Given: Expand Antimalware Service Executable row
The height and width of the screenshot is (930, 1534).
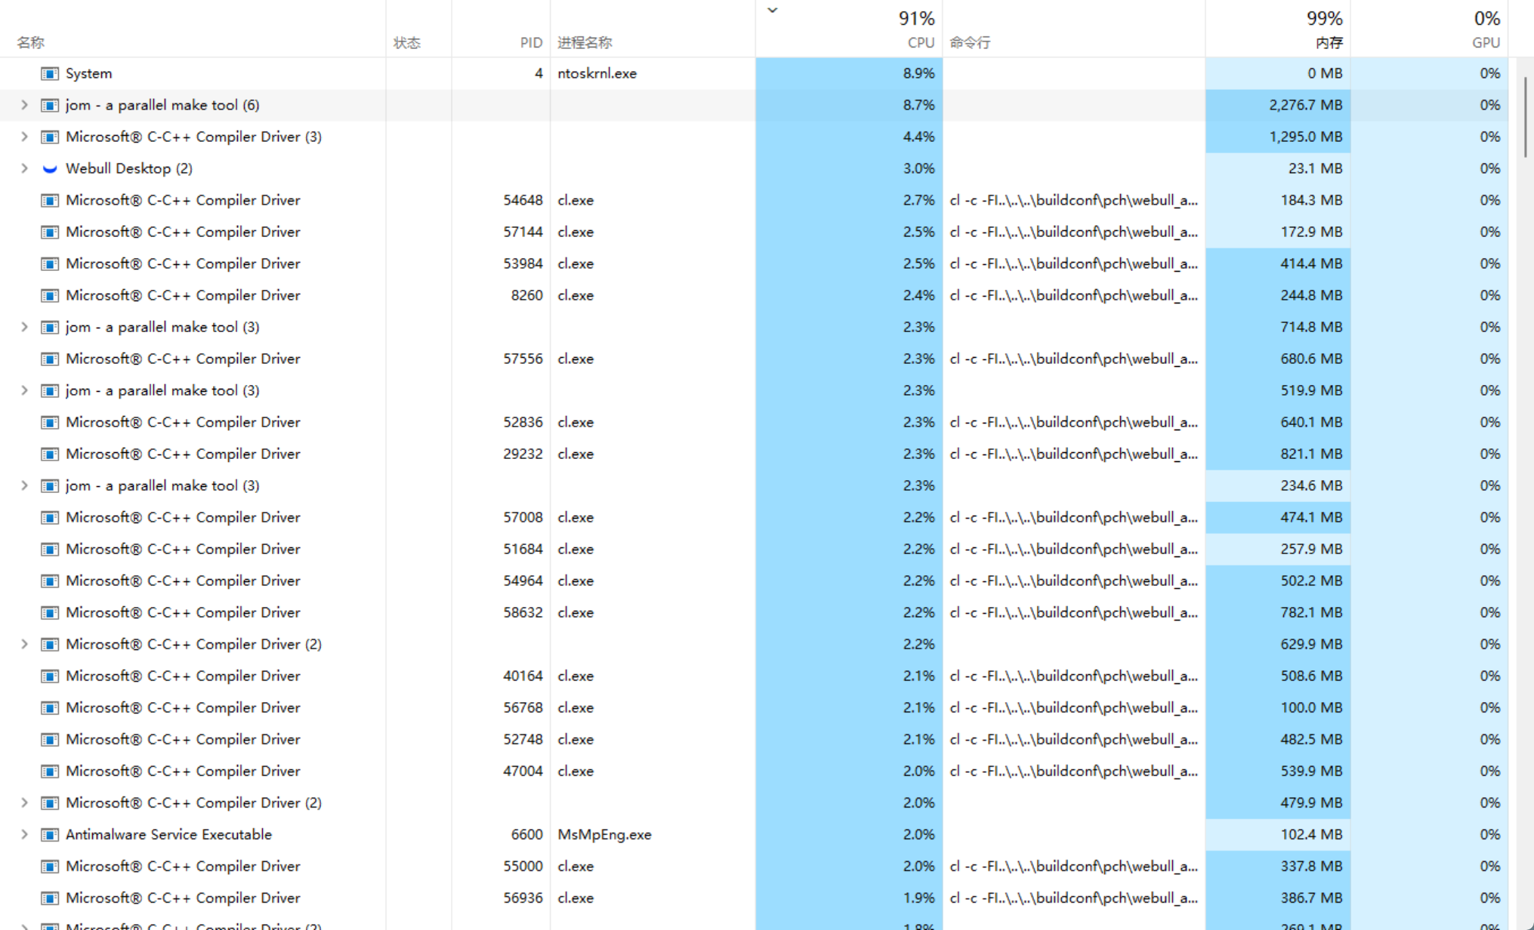Looking at the screenshot, I should [x=24, y=834].
